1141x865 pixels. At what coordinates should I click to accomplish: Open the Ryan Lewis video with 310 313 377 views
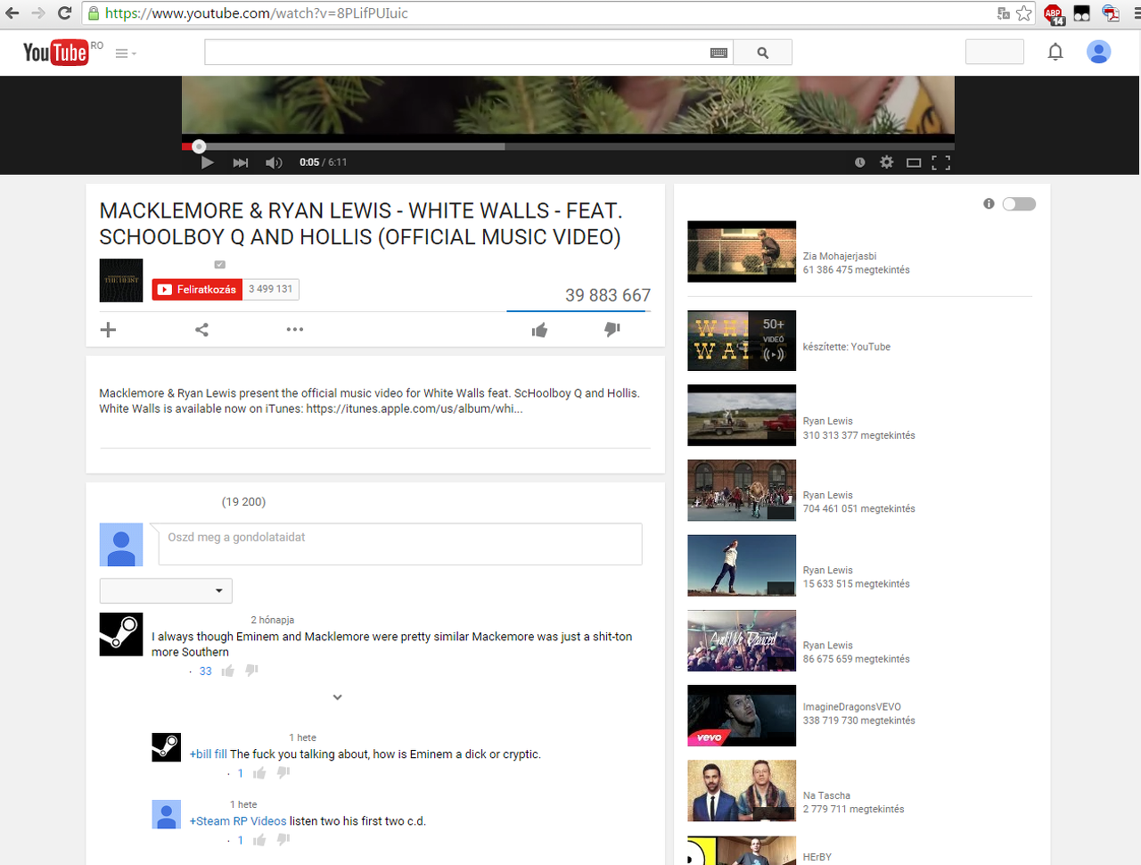742,416
